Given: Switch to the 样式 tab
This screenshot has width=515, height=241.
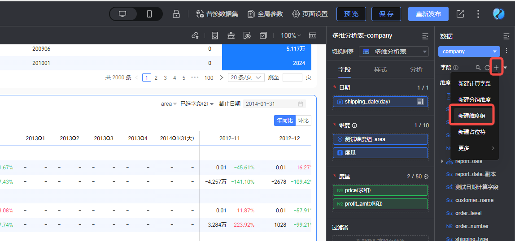Looking at the screenshot, I should 380,69.
